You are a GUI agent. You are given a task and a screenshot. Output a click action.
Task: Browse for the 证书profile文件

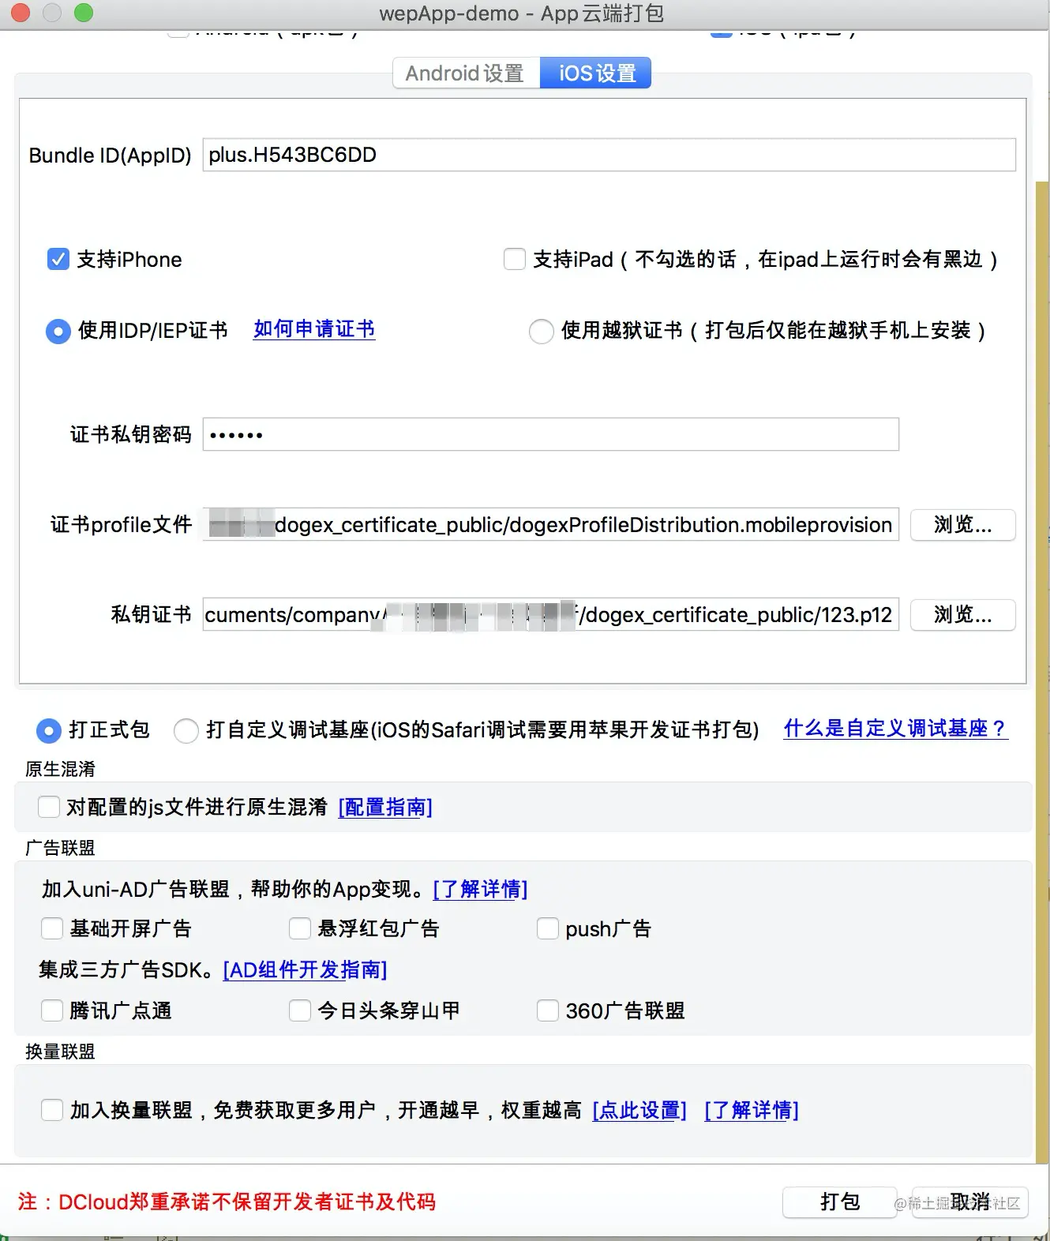pyautogui.click(x=962, y=524)
